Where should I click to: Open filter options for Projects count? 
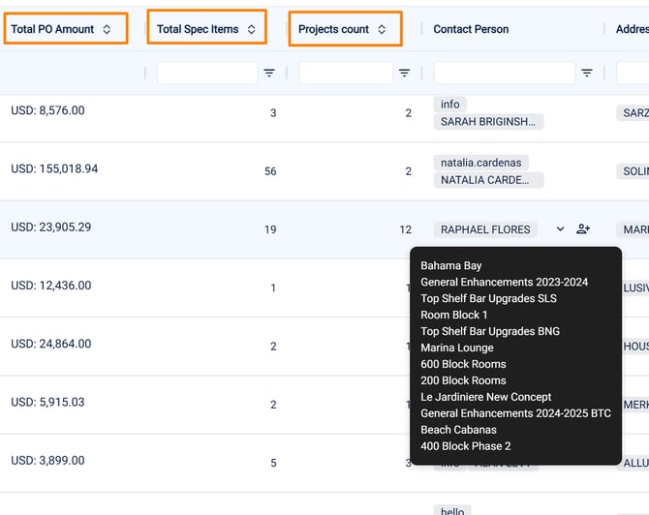click(404, 73)
